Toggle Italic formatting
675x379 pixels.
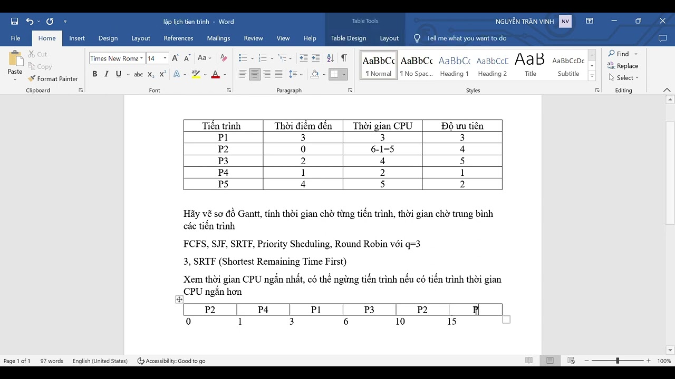pyautogui.click(x=107, y=74)
